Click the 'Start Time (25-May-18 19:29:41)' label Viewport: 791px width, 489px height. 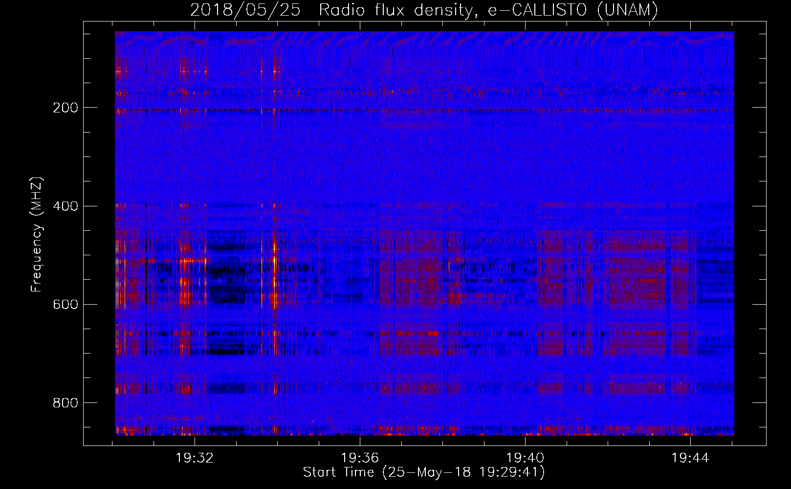pyautogui.click(x=424, y=472)
